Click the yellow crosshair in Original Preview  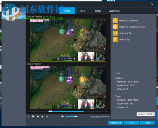coord(68,40)
